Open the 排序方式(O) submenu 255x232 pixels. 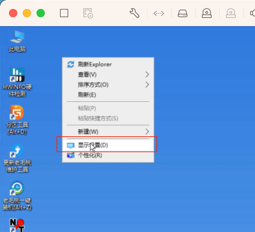pos(108,85)
